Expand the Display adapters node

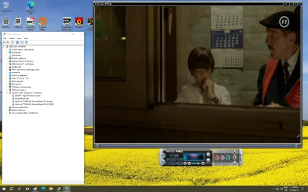7,58
